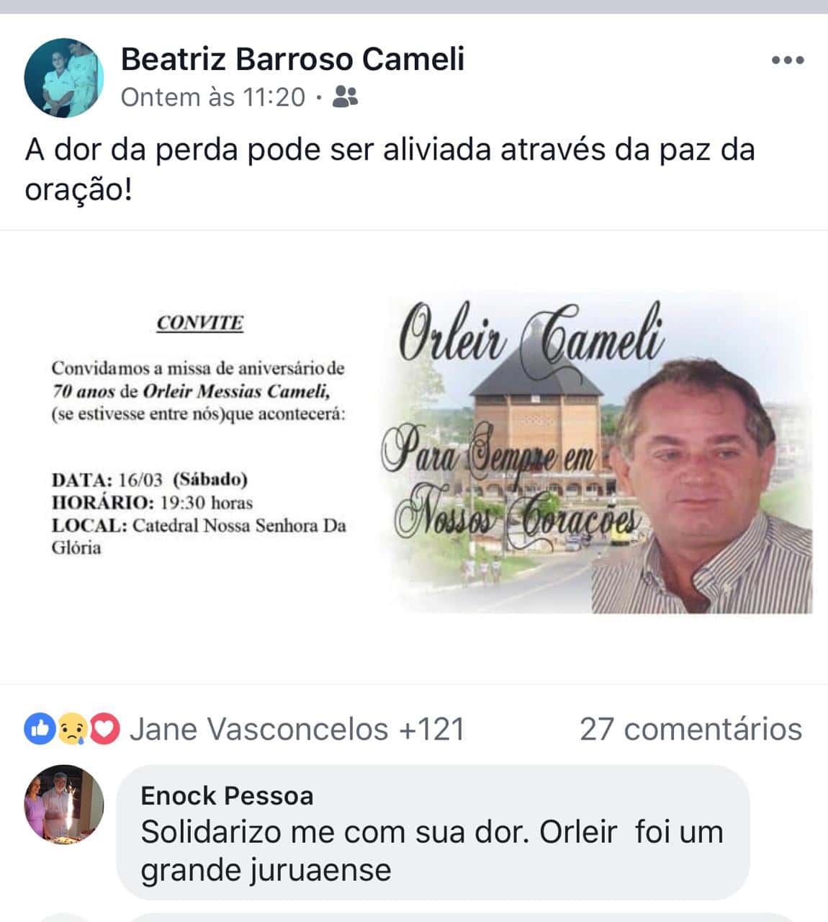This screenshot has height=922, width=828.
Task: Tap Enock Pessoa's comment bubble
Action: (433, 832)
